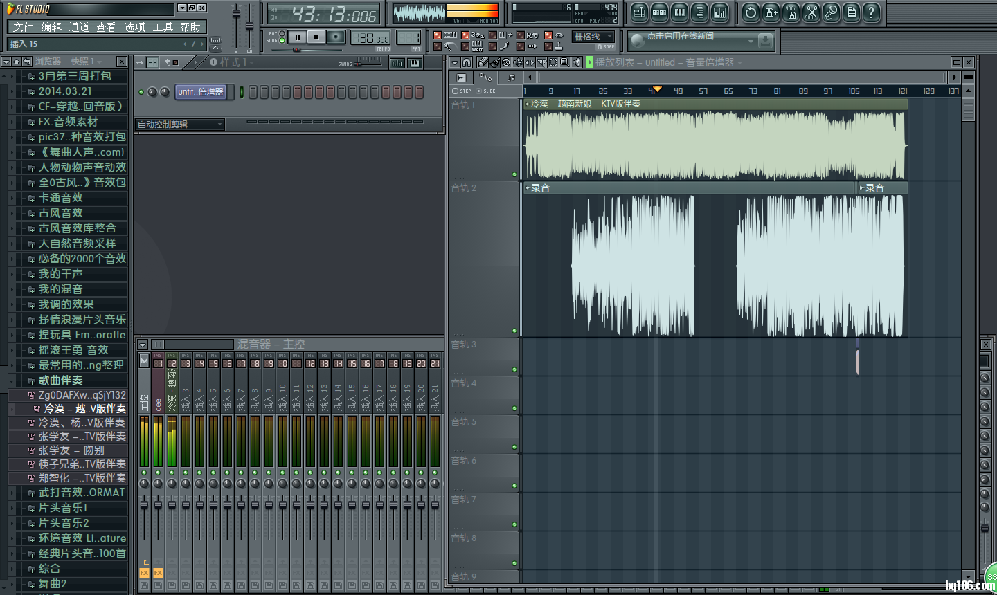Select the delete tool in playlist toolbar
The width and height of the screenshot is (997, 595).
point(506,62)
